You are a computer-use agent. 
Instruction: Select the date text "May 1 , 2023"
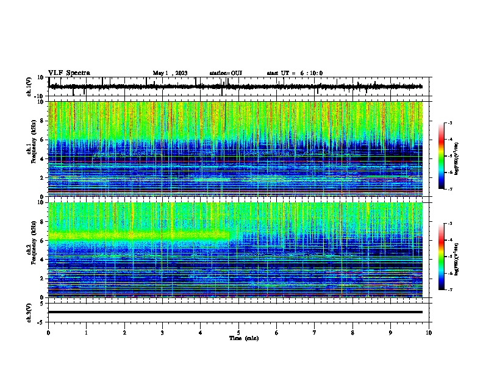click(170, 73)
